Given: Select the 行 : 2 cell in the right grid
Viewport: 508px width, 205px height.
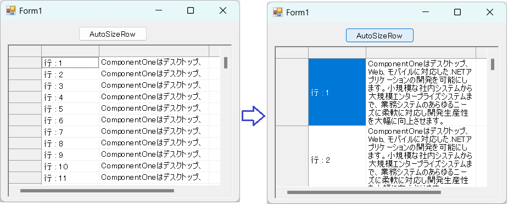Looking at the screenshot, I should 337,156.
